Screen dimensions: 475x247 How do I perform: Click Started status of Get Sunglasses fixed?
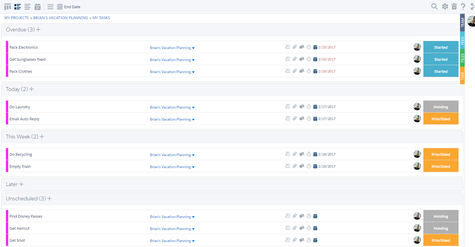tap(441, 59)
